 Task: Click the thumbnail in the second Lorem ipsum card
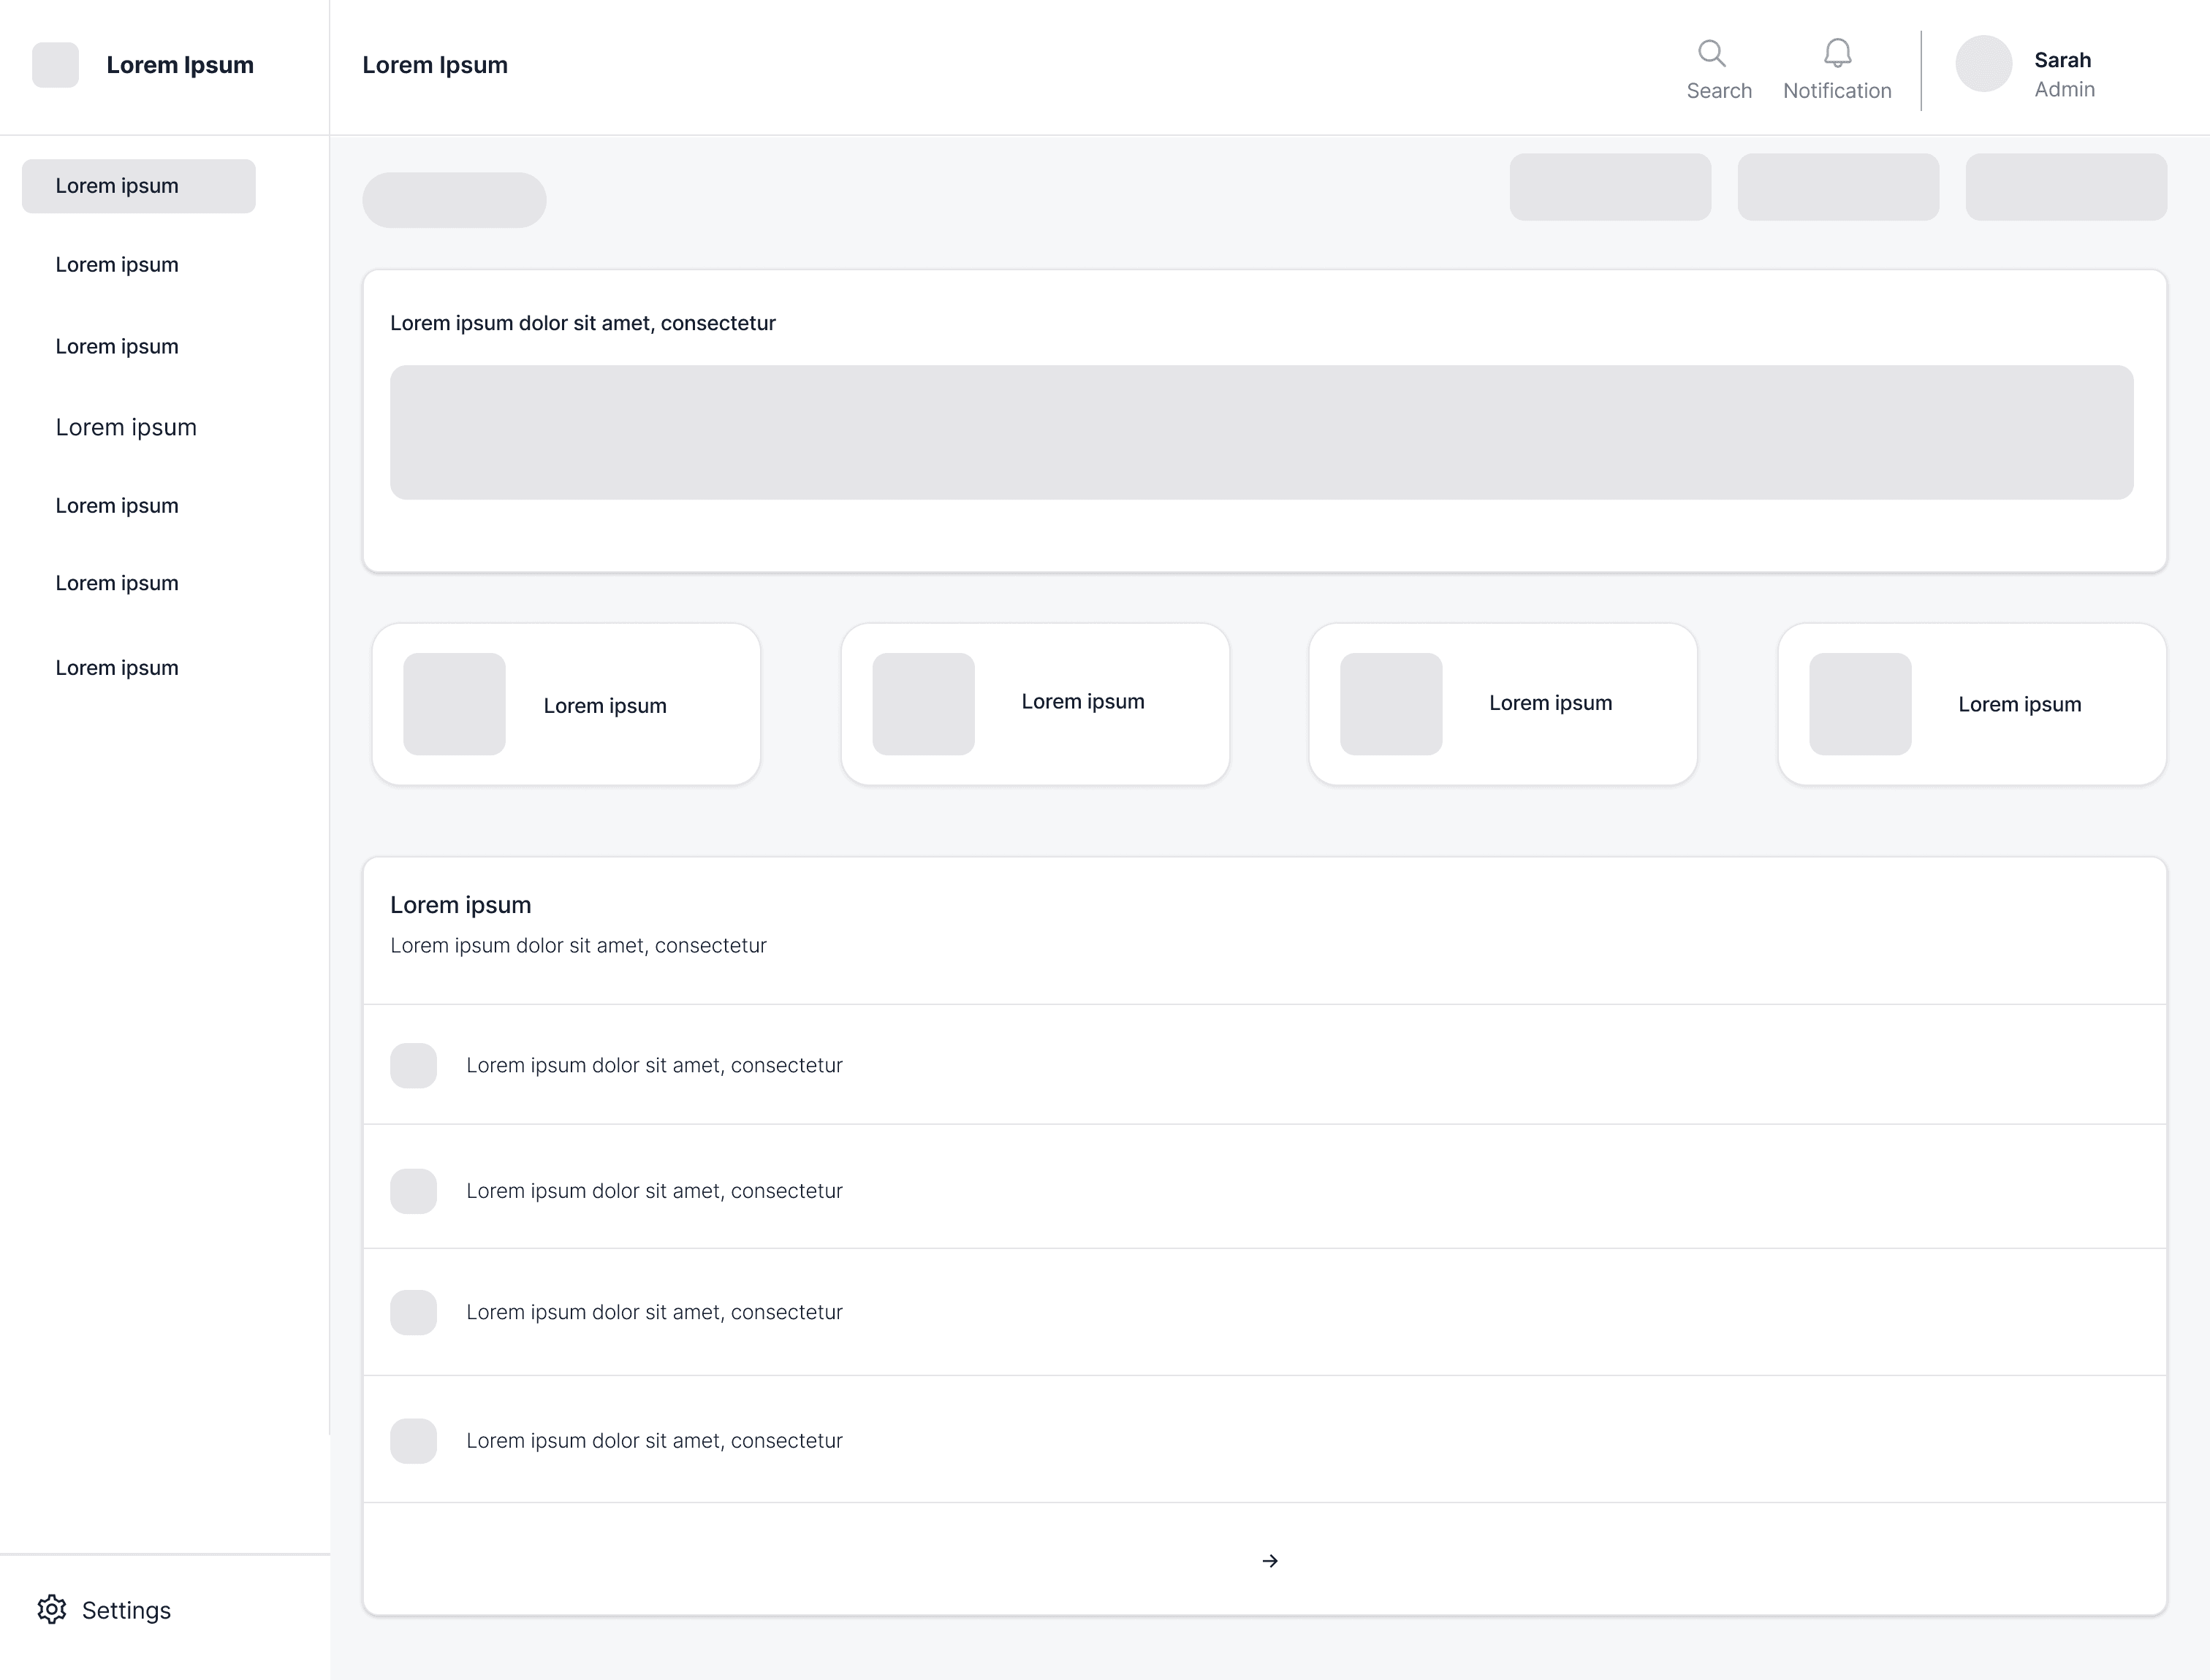pos(924,704)
